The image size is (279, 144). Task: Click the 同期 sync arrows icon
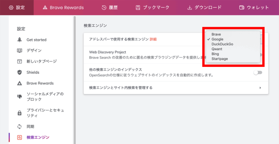[x=20, y=126]
